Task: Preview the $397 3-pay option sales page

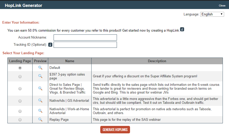Action: pos(40,76)
